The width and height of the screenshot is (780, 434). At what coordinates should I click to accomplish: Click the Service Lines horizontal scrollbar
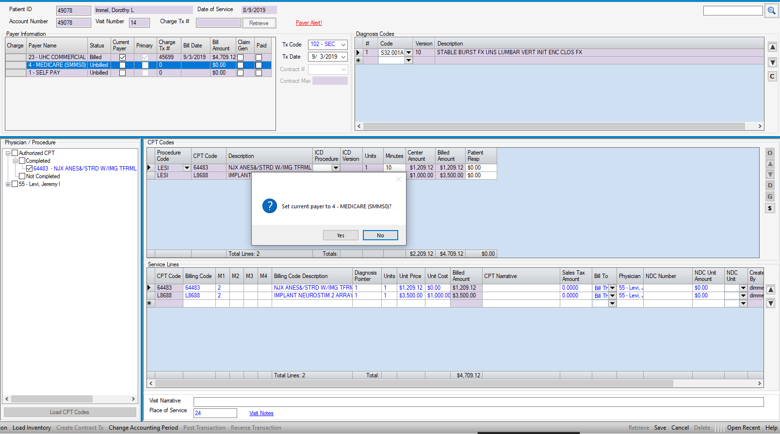click(412, 383)
